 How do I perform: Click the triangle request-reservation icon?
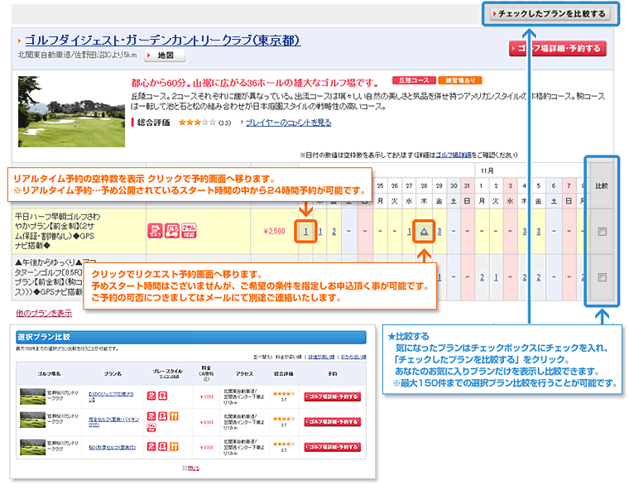pos(423,231)
